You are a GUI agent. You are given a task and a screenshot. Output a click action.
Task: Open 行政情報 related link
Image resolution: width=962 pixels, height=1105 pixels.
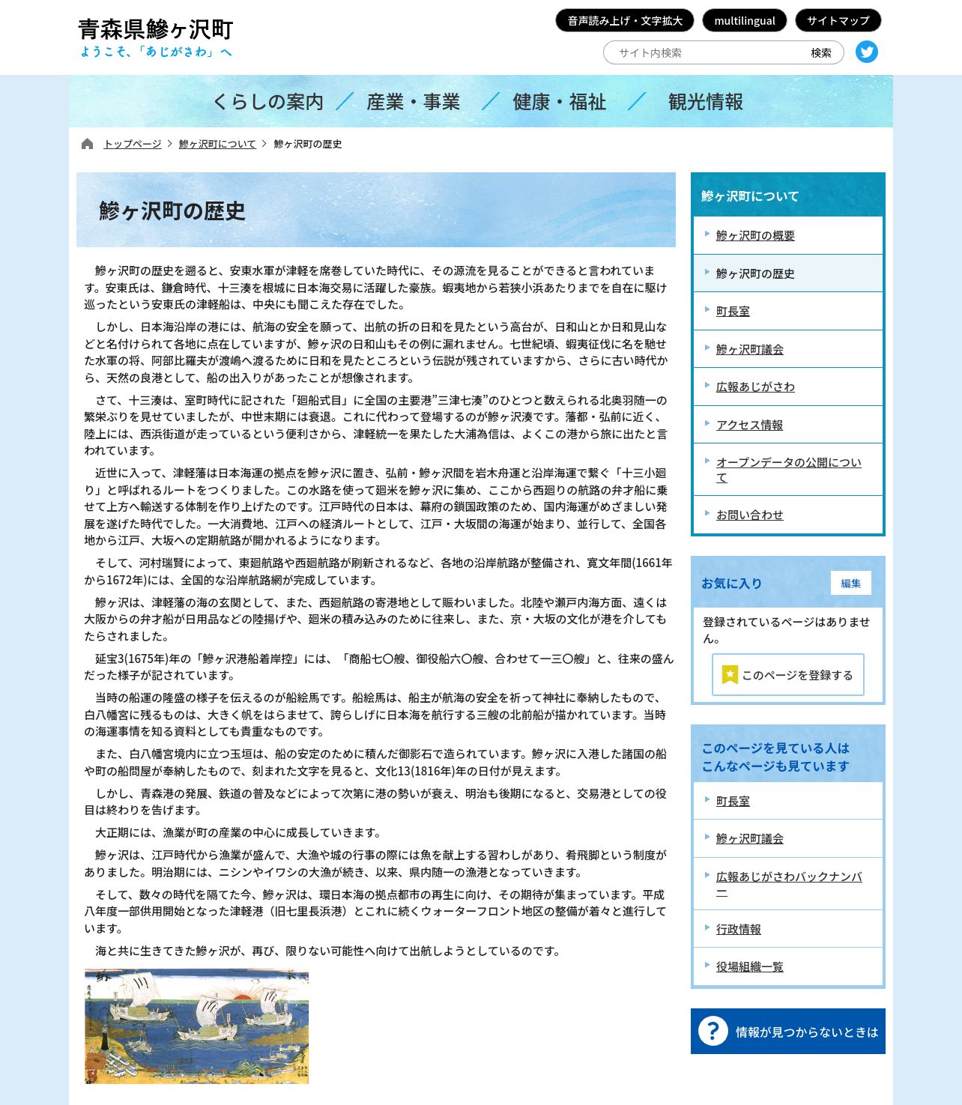pos(739,929)
